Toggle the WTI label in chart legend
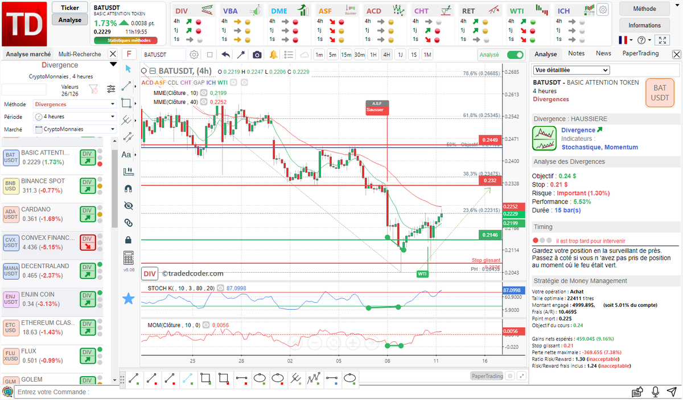The height and width of the screenshot is (400, 683). pos(222,82)
